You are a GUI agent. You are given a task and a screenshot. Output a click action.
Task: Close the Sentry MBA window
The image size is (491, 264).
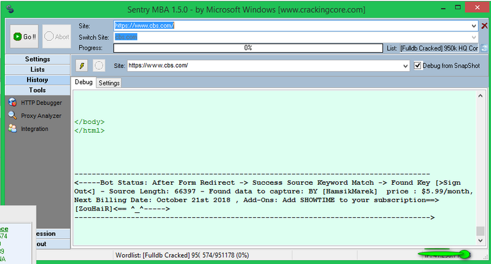pos(477,7)
